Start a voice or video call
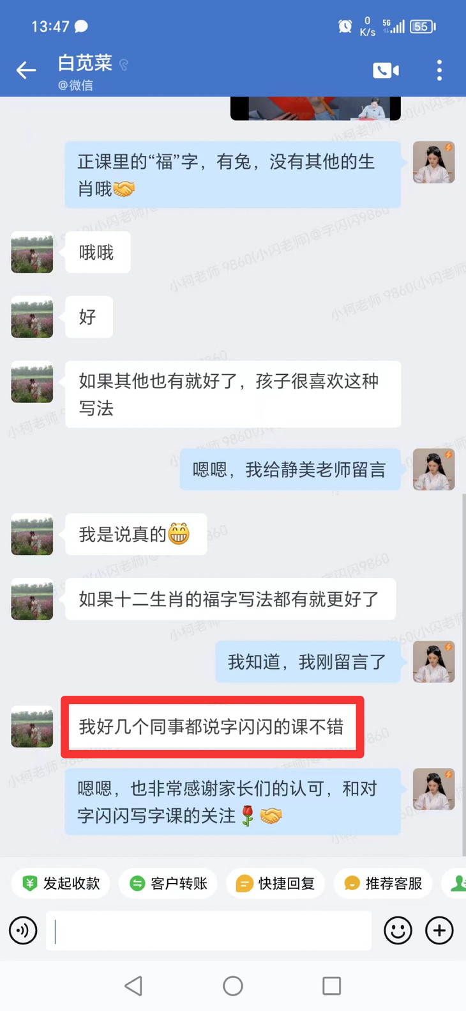The height and width of the screenshot is (1011, 466). click(x=386, y=70)
